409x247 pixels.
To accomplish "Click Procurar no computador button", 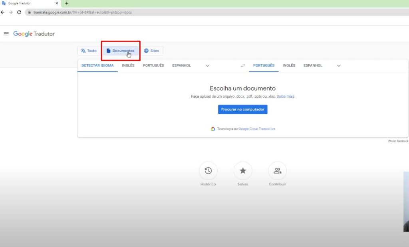I will point(242,109).
